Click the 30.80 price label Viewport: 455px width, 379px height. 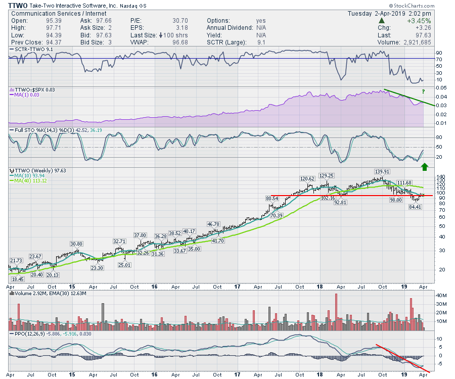(76, 244)
